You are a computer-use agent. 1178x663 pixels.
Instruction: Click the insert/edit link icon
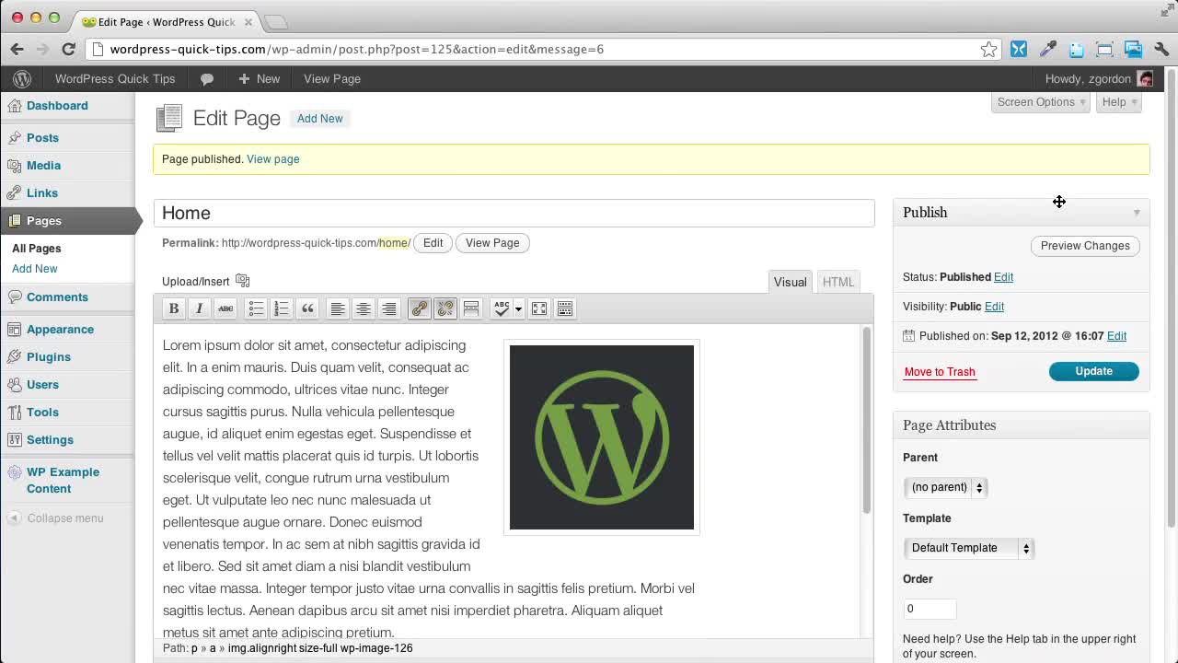[x=419, y=309]
